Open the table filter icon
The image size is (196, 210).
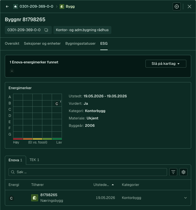[x=173, y=172]
